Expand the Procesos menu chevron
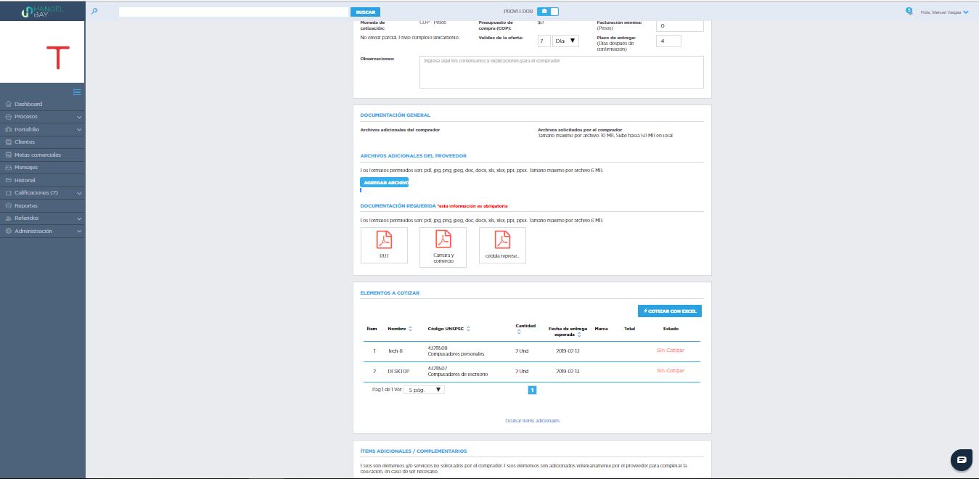979x479 pixels. point(79,117)
